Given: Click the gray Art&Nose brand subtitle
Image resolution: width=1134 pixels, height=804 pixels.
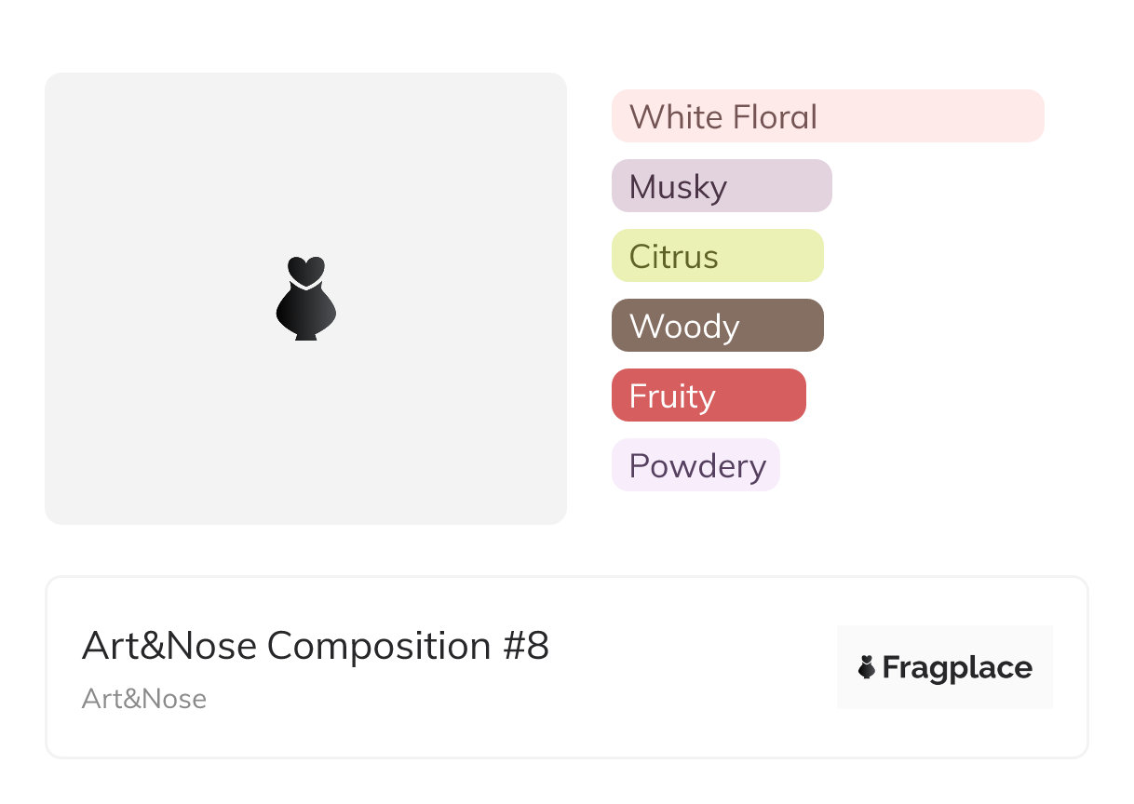Looking at the screenshot, I should point(144,699).
